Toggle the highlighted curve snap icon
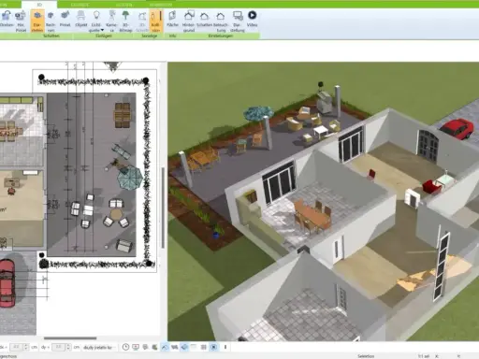479x359 pixels. pos(165,347)
